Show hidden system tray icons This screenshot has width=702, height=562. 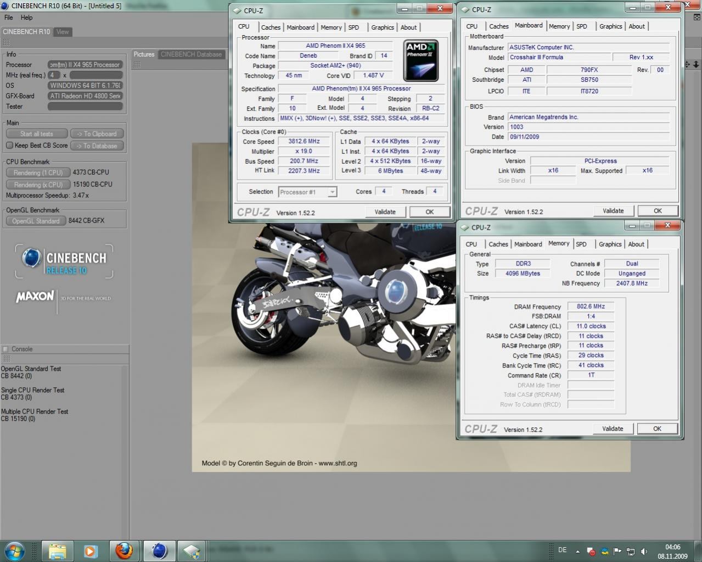(x=577, y=551)
